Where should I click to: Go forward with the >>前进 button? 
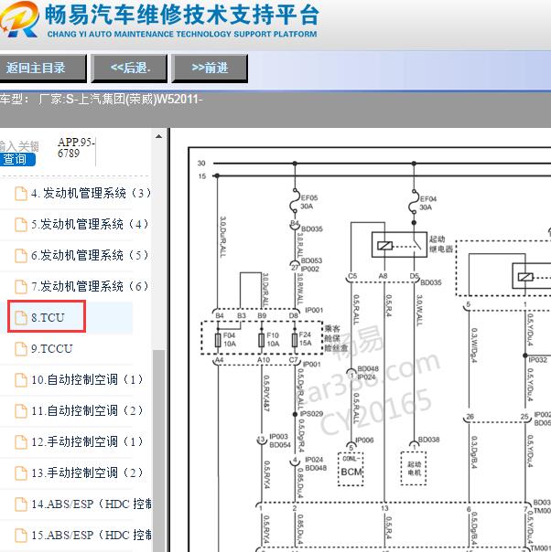(x=210, y=68)
